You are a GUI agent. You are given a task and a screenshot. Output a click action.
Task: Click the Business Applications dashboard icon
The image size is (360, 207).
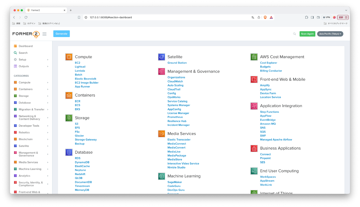pos(254,148)
